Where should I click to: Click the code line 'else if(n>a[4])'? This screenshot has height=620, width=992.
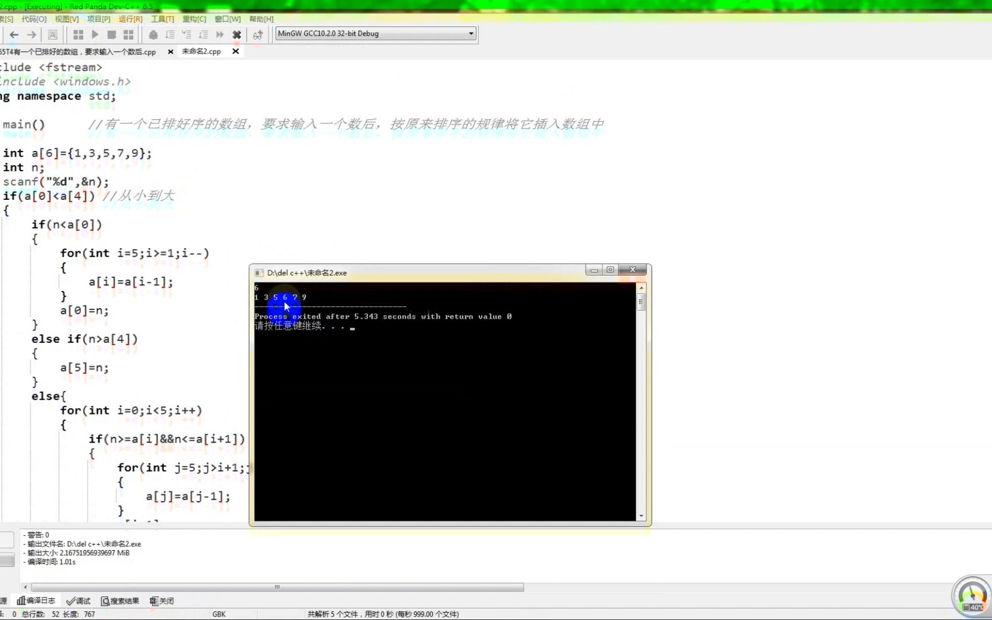pos(85,339)
